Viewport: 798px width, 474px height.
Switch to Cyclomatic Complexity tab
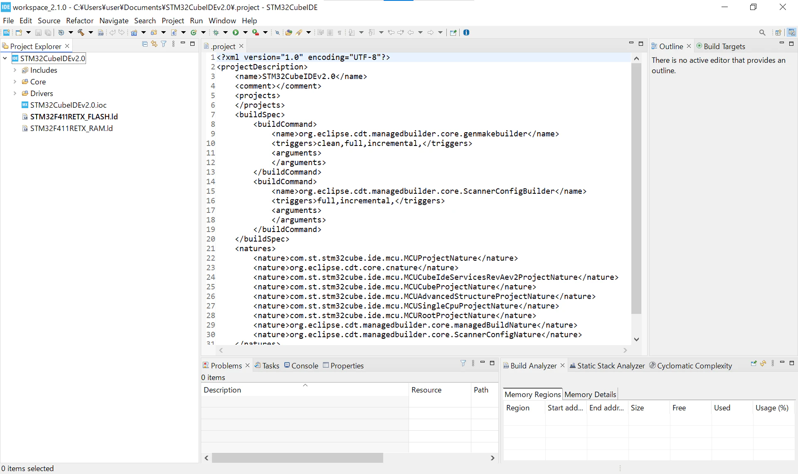691,365
